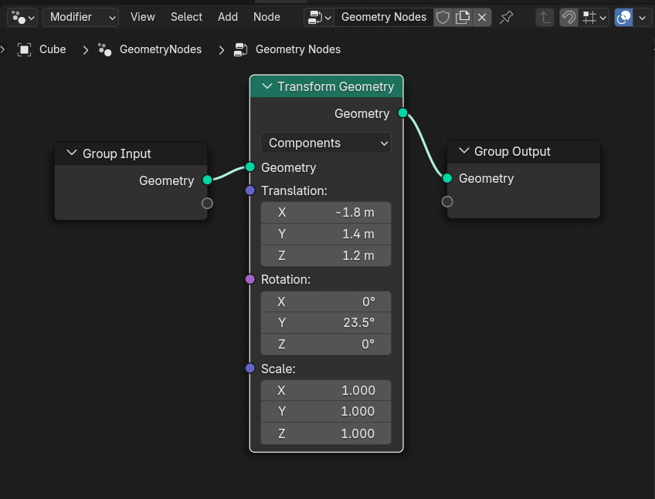The image size is (655, 499).
Task: Toggle node snapping magnet icon
Action: coord(568,18)
